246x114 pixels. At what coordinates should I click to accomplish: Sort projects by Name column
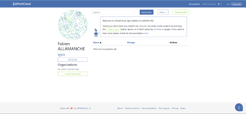click(x=97, y=42)
